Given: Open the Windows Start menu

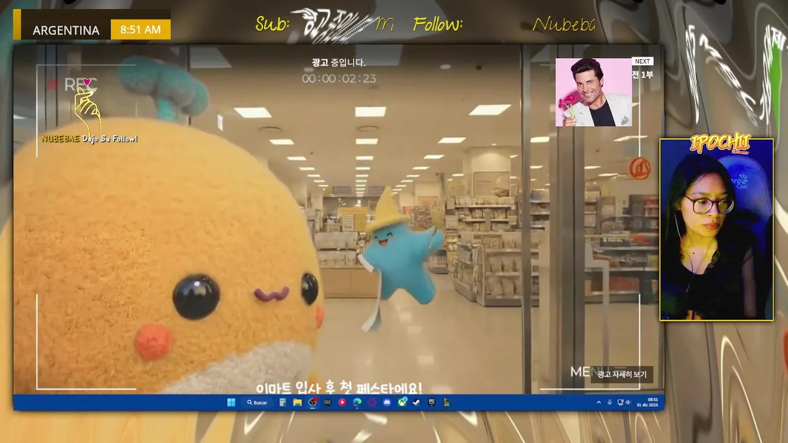Looking at the screenshot, I should pos(231,402).
